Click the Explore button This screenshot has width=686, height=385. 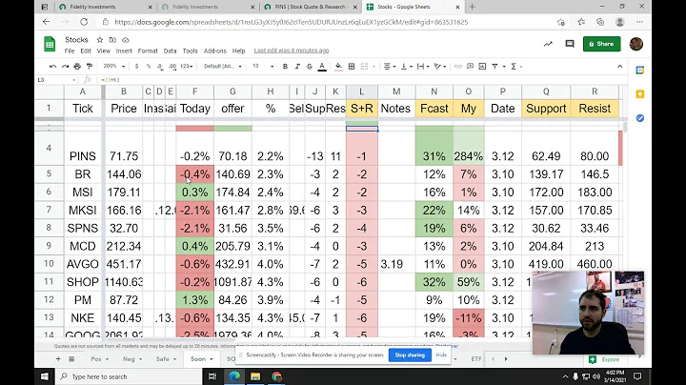pos(605,359)
